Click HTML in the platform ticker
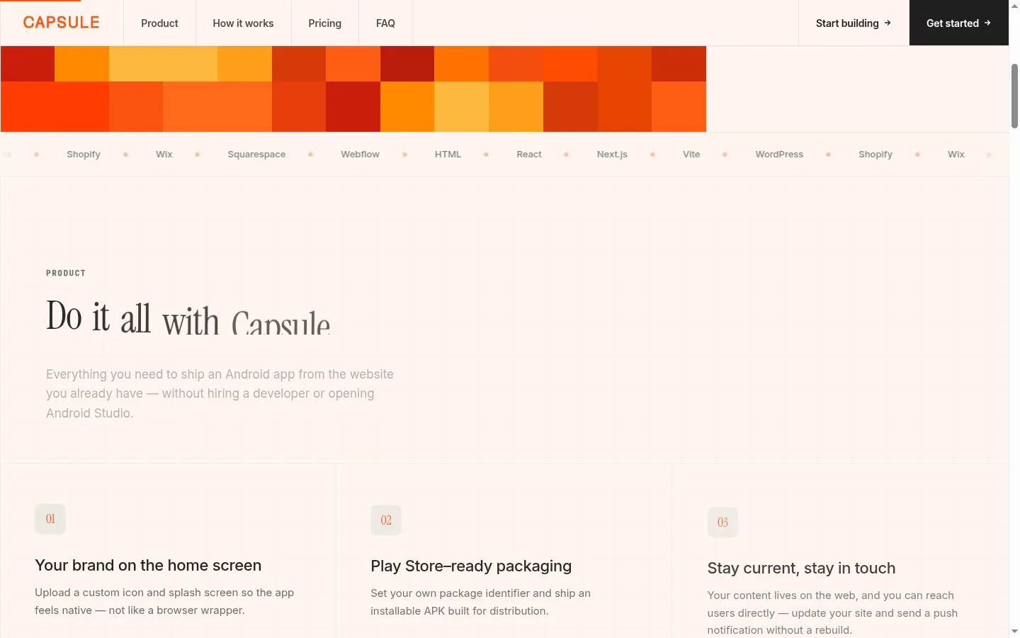 [448, 155]
